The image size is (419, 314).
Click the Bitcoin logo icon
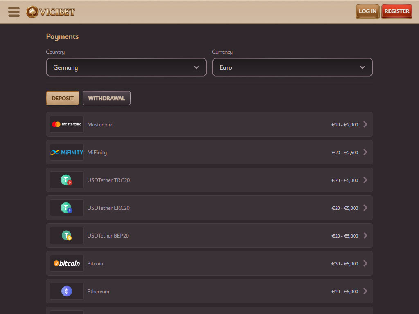coord(67,263)
